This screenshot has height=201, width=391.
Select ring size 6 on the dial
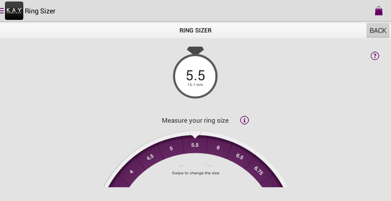218,148
